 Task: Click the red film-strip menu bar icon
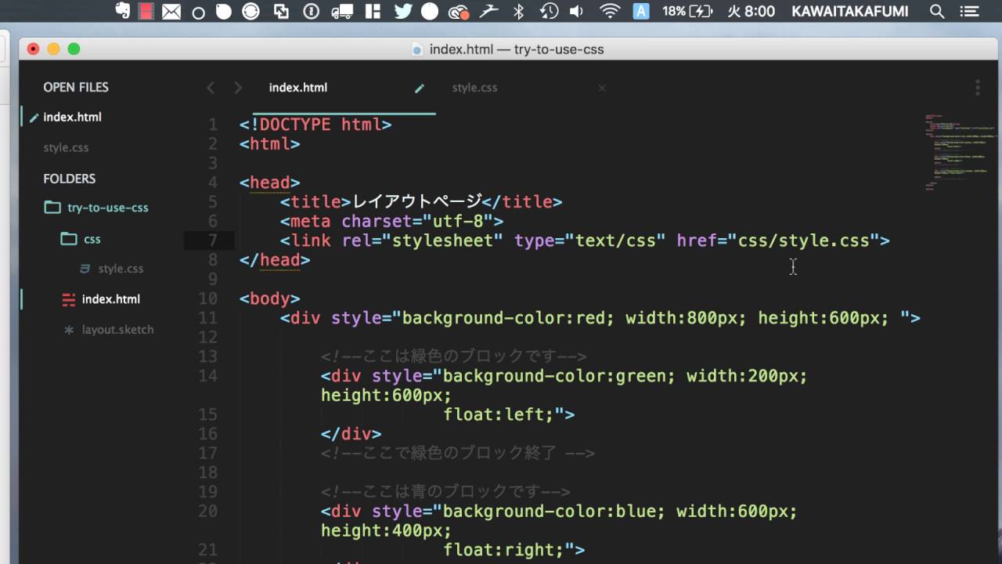(x=146, y=11)
